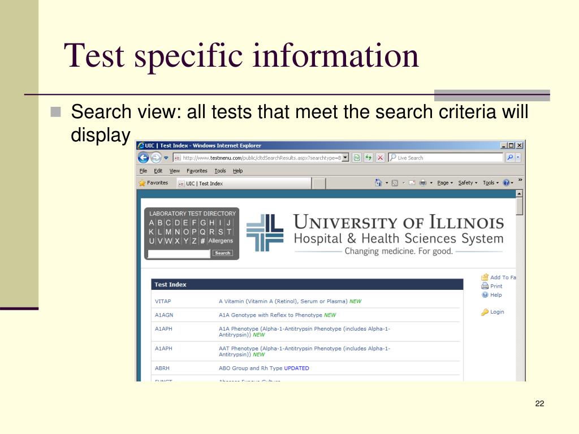The width and height of the screenshot is (579, 434).
Task: Click the directory Search button
Action: click(223, 253)
